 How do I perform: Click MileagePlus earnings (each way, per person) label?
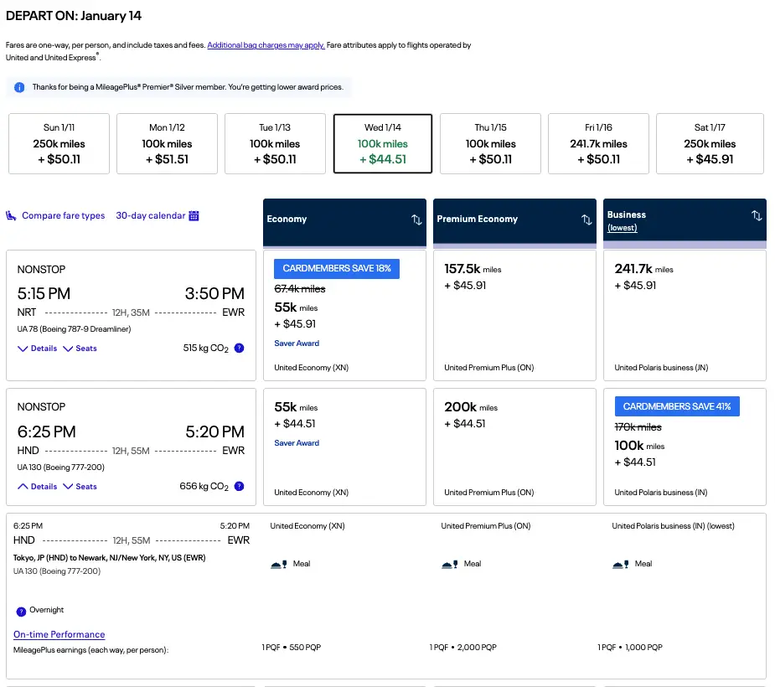pos(91,650)
